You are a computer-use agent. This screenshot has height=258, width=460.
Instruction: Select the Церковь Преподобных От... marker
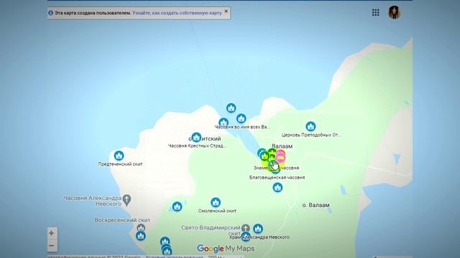coord(310,126)
